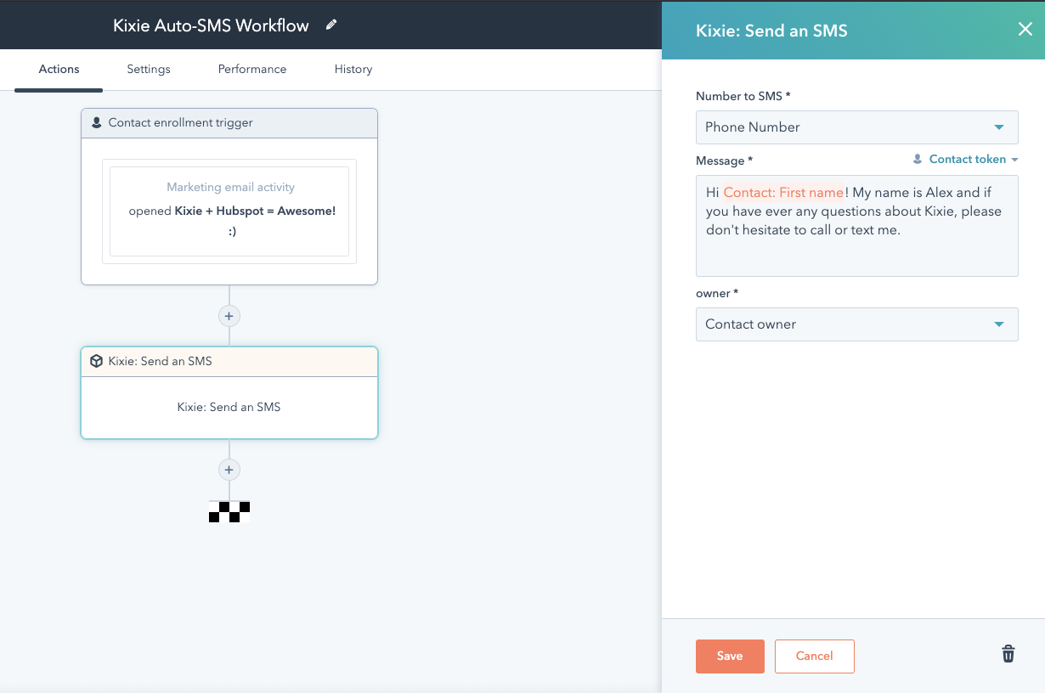Switch to the Actions tab
The image size is (1045, 693).
(59, 70)
